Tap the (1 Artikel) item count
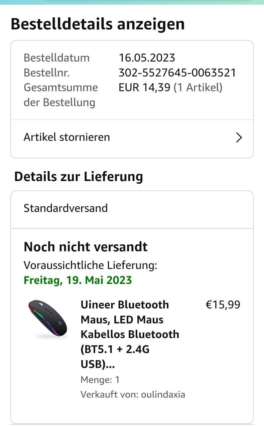The height and width of the screenshot is (426, 264). pyautogui.click(x=198, y=88)
